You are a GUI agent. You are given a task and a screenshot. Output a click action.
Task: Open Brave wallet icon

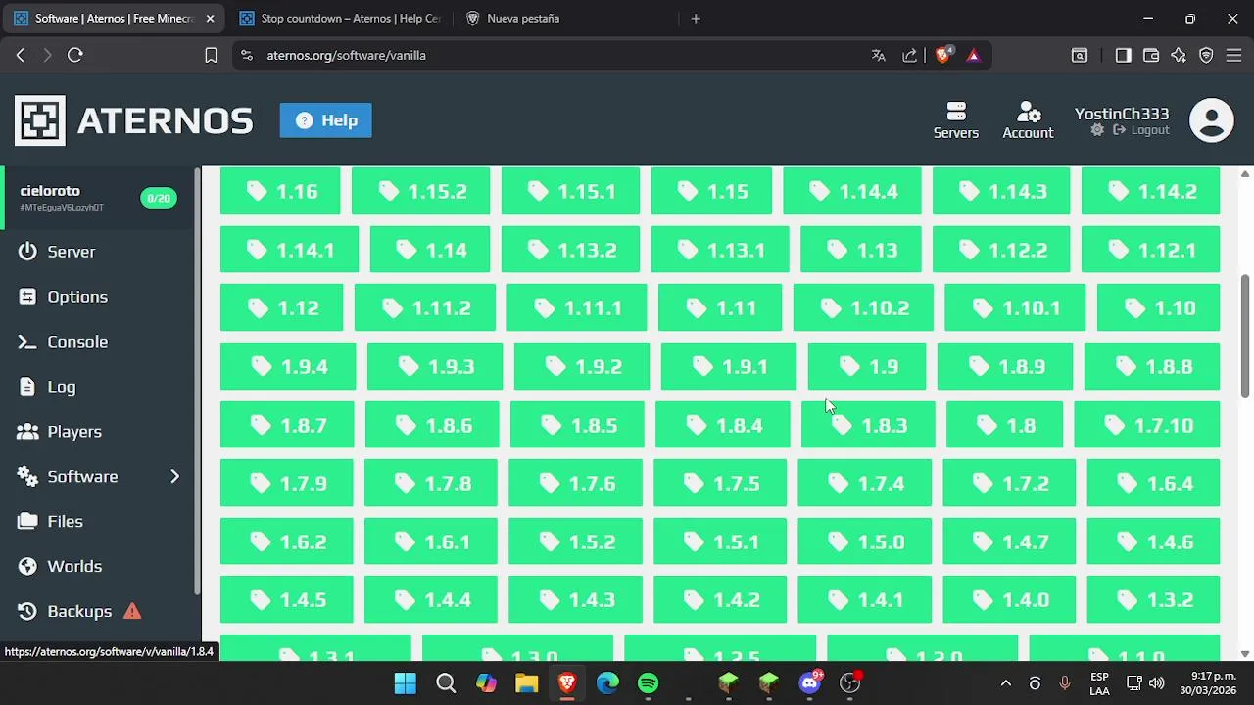pos(1151,56)
